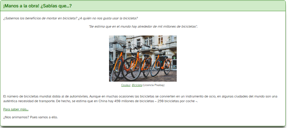The image size is (289, 128).
Task: Click the text '¿Nos animamos? Pues vamos a ello.'
Action: tap(30, 117)
